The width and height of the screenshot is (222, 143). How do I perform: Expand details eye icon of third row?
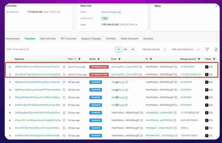coord(10,82)
